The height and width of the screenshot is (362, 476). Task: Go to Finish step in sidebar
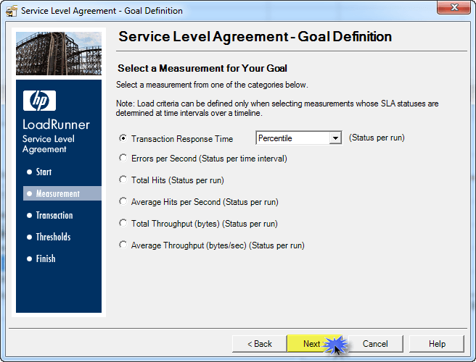tap(45, 259)
